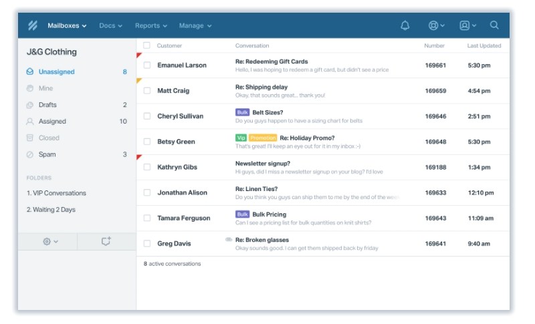Screen dimensions: 535x324
Task: Toggle the select-all conversations checkbox
Action: [146, 45]
